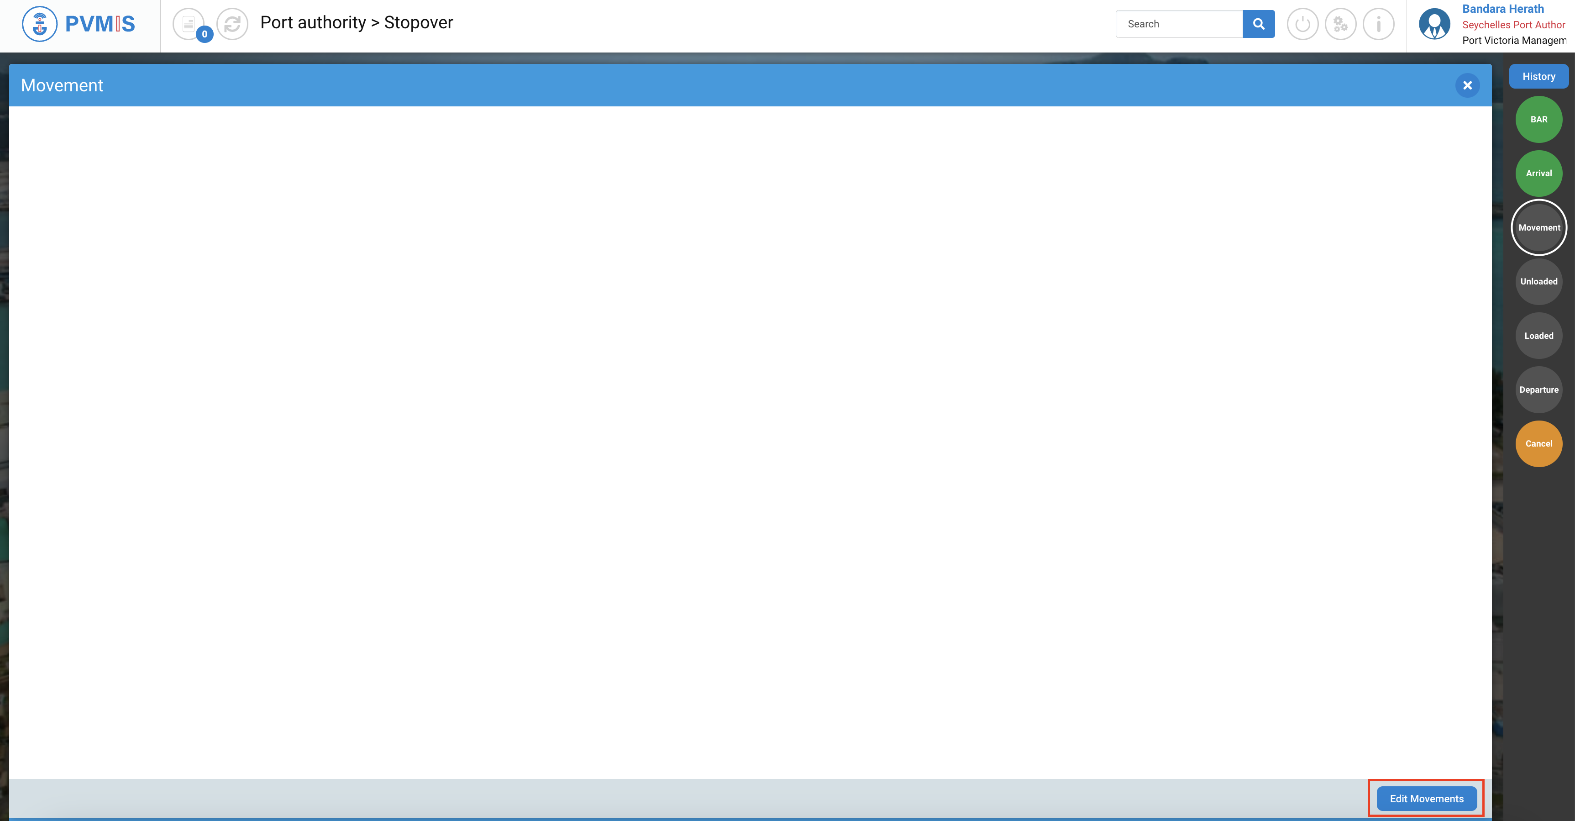Open the document notifications icon
The image size is (1575, 821).
click(x=189, y=24)
